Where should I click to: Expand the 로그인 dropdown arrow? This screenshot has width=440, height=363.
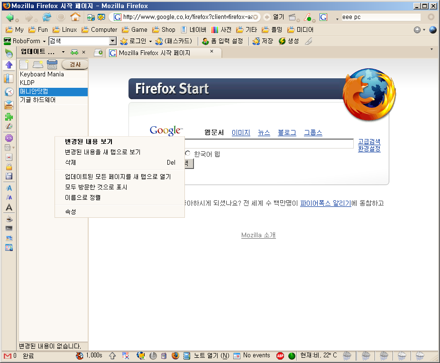150,42
